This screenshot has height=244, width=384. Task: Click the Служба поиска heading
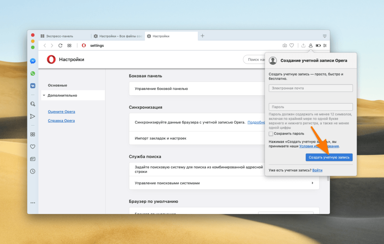[x=145, y=157]
